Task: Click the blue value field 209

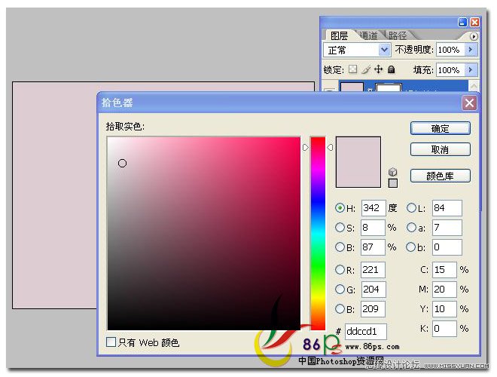Action: pyautogui.click(x=373, y=309)
